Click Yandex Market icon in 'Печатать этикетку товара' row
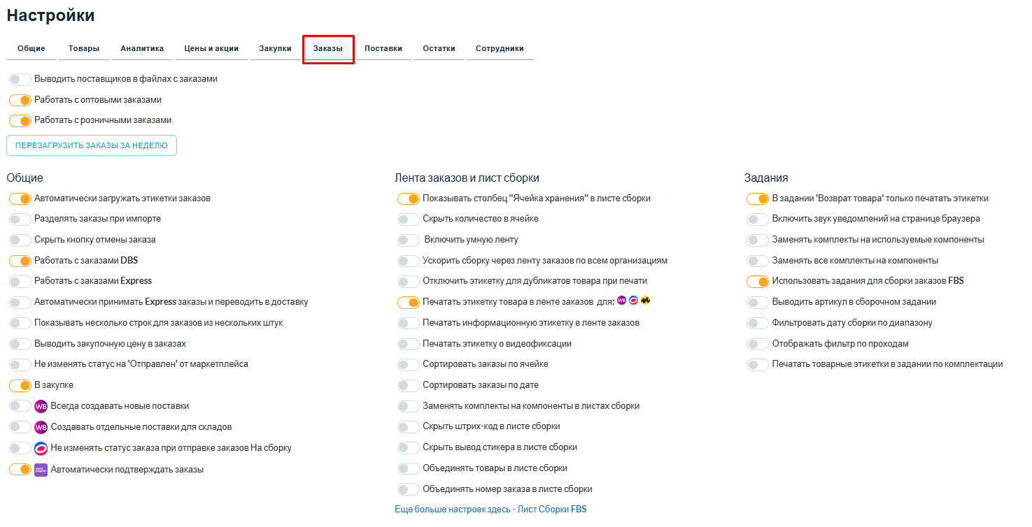 pos(645,301)
